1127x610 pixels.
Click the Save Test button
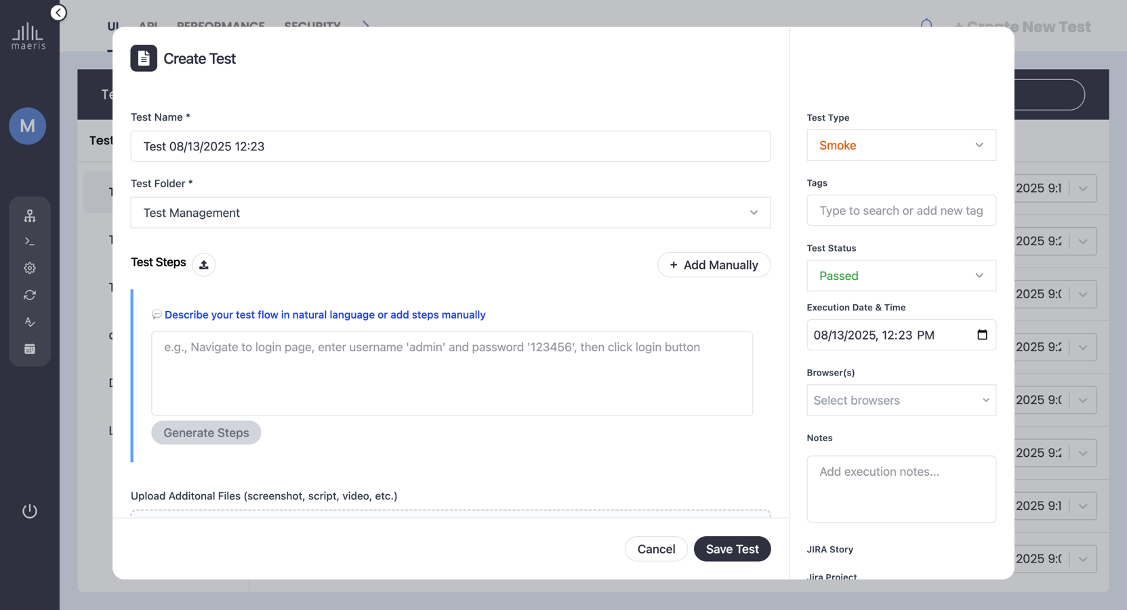click(x=732, y=549)
